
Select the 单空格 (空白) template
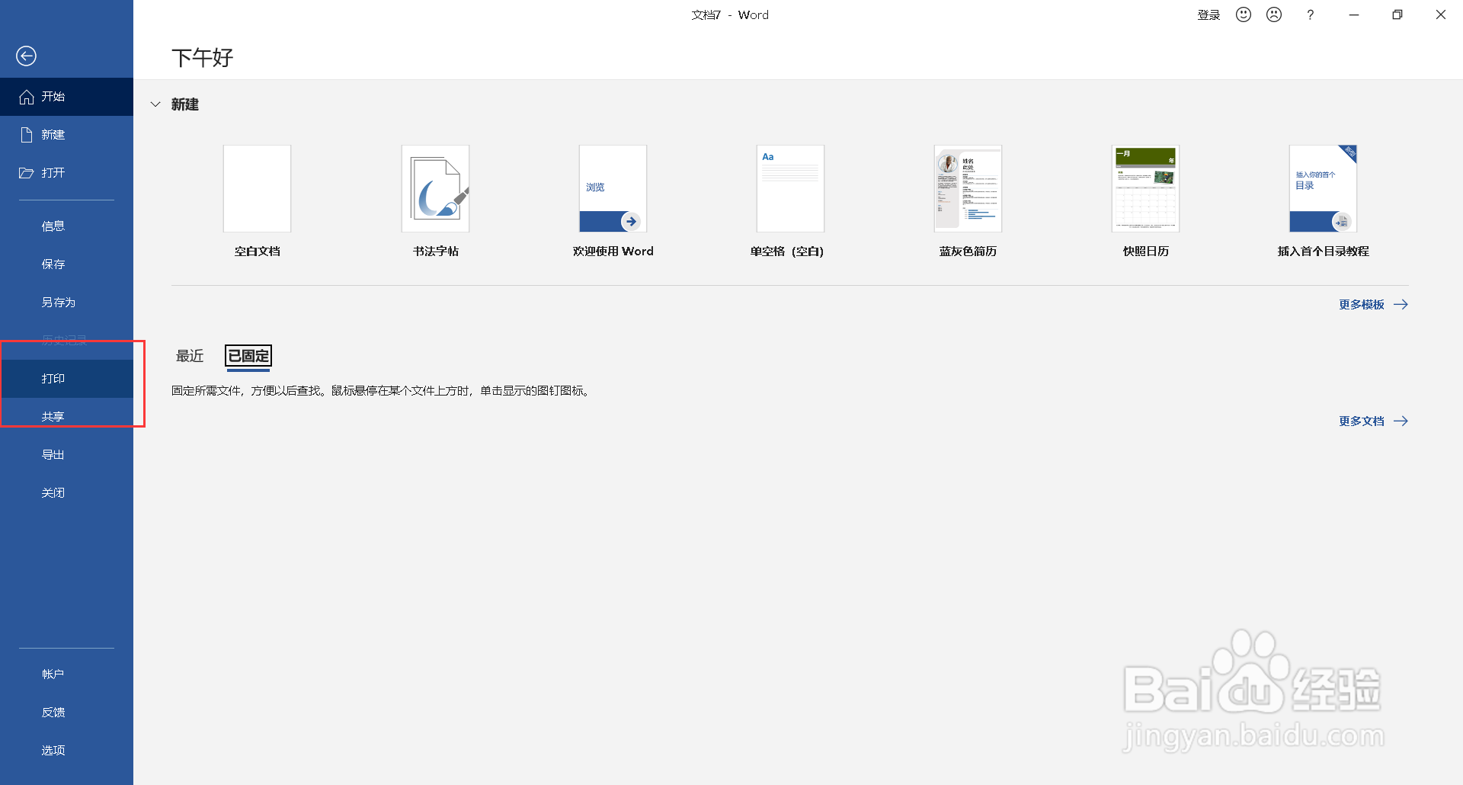tap(790, 201)
